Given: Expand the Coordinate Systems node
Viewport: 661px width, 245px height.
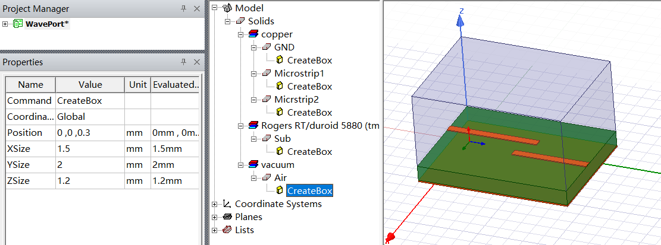Looking at the screenshot, I should (x=215, y=204).
